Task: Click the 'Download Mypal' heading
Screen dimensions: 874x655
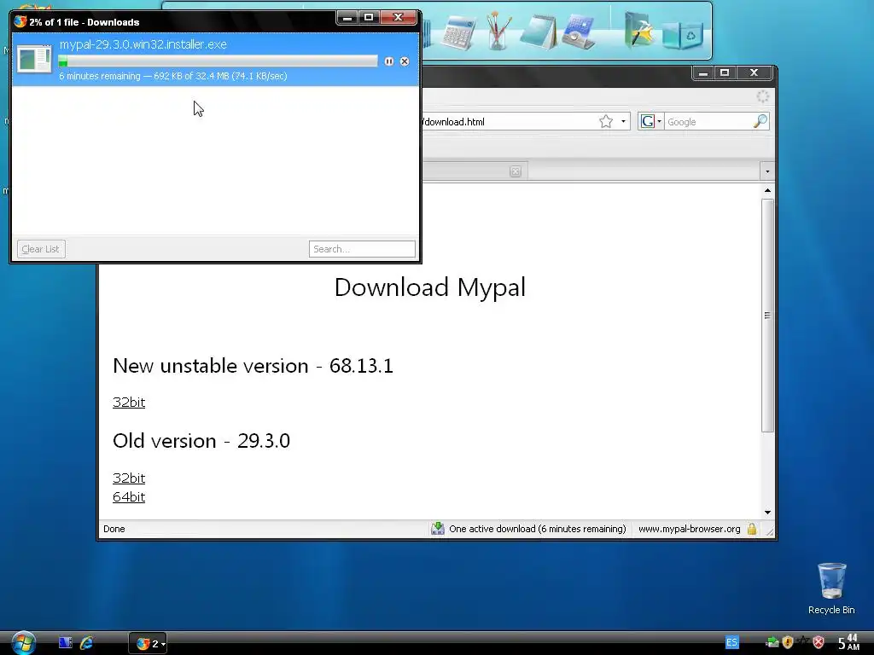Action: point(430,287)
